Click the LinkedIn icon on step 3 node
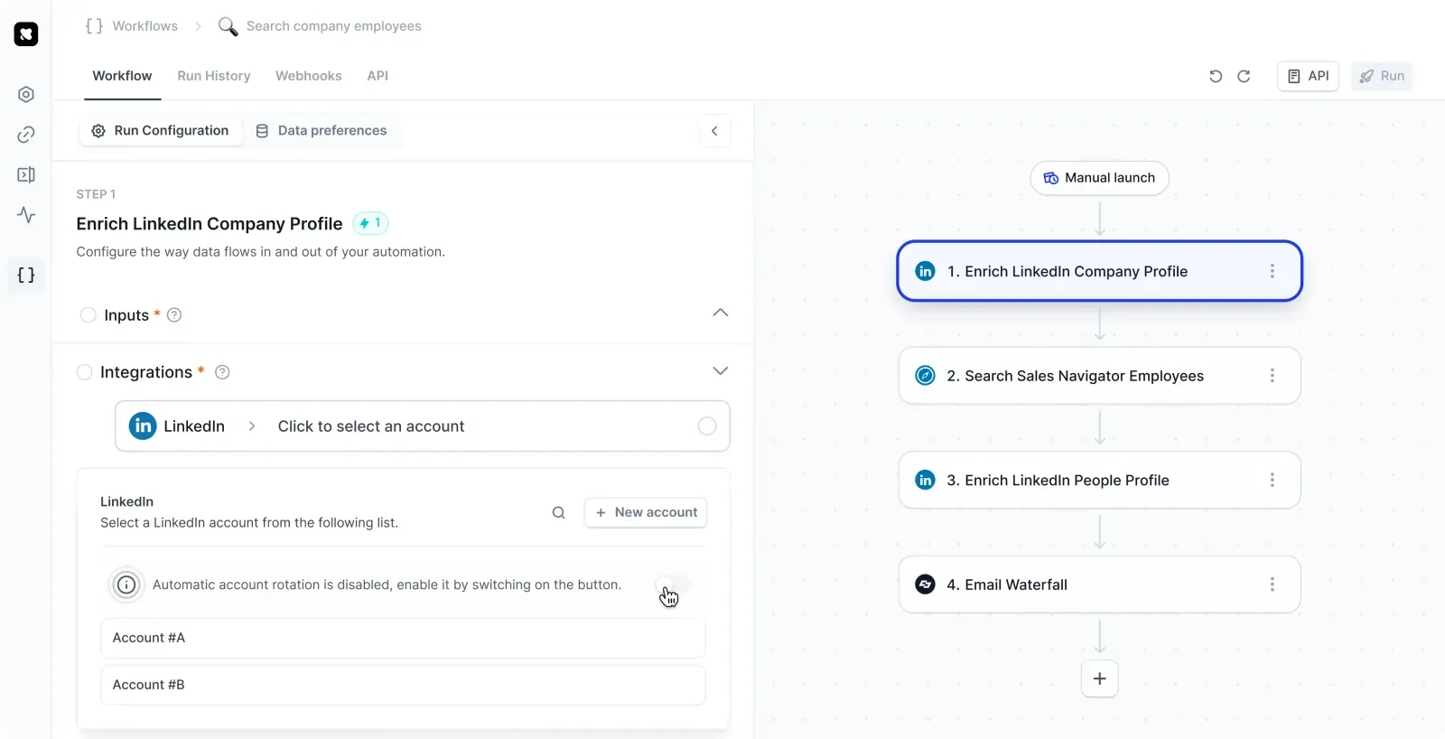The height and width of the screenshot is (739, 1445). [x=926, y=481]
